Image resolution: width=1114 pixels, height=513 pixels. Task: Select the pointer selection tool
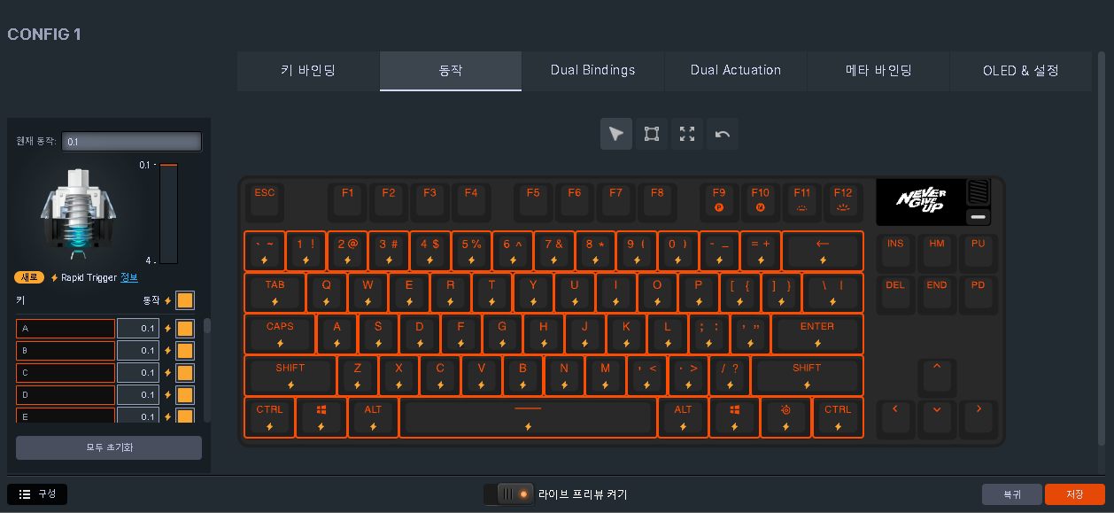[616, 134]
